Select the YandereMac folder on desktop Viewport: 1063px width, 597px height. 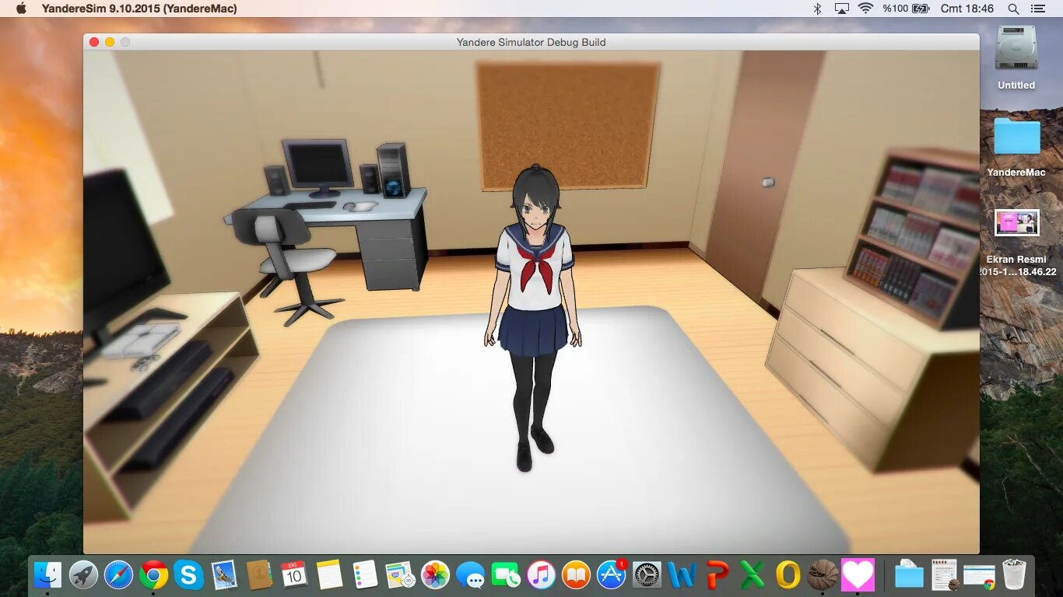click(x=1016, y=146)
